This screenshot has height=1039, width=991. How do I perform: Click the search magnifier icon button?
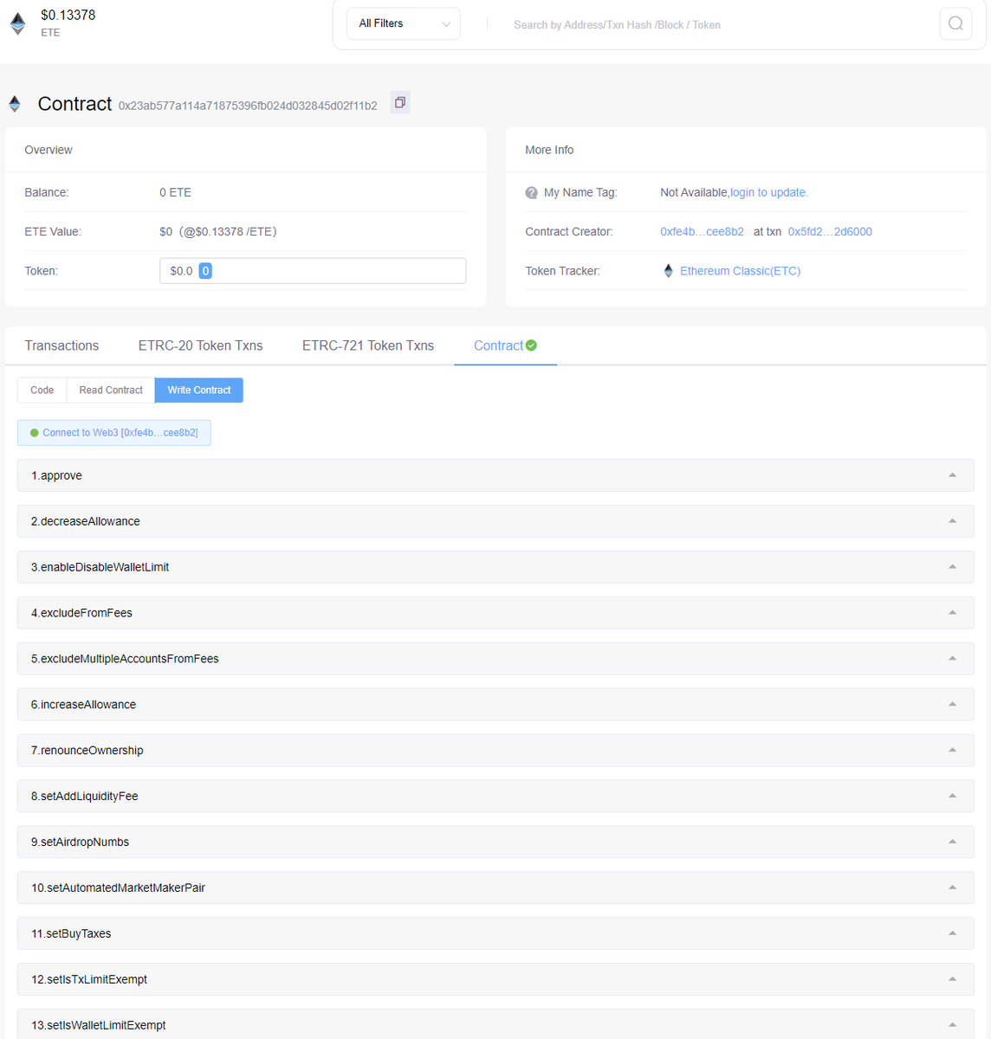point(955,23)
